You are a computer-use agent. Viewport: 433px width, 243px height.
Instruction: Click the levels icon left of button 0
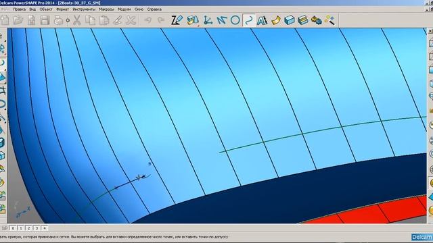pos(5,228)
